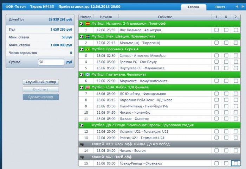
Task: Click the Пул value 1 650 295 руб
Action: 61,29
